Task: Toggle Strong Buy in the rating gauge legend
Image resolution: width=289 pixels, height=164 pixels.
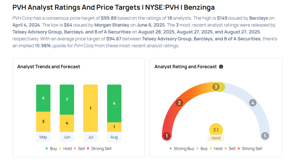Action: point(182,149)
